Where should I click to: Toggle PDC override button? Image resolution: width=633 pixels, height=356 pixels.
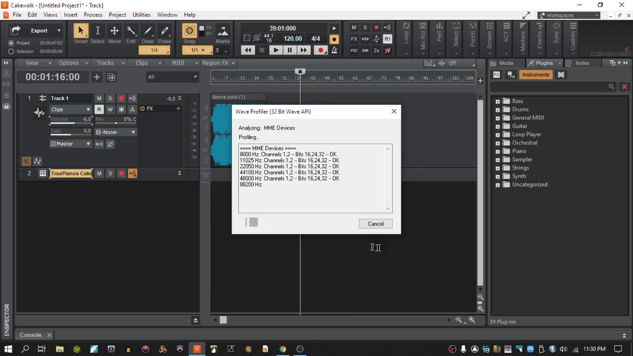coord(354,50)
